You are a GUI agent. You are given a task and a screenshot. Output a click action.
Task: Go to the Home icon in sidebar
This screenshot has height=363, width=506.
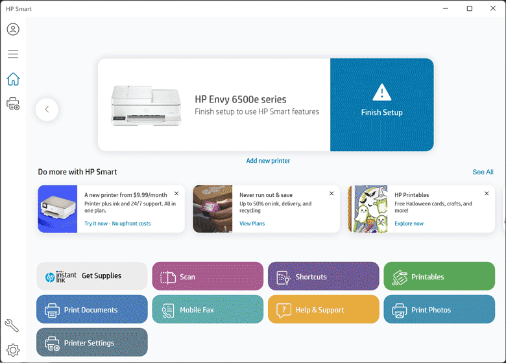pos(13,79)
